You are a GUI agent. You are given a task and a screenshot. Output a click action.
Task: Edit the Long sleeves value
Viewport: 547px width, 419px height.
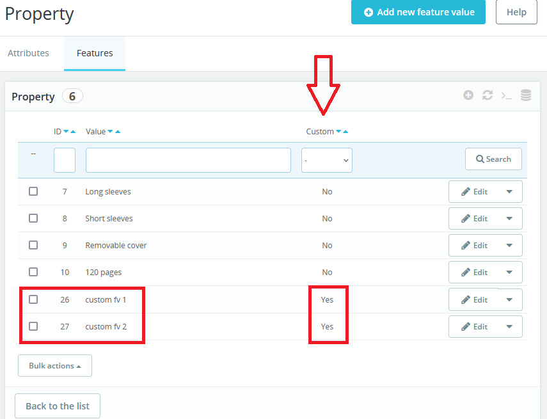(474, 191)
